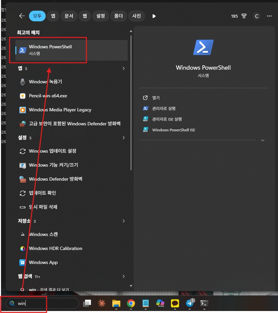278x313 pixels.
Task: Switch to the 문서 filter tab
Action: pos(69,16)
